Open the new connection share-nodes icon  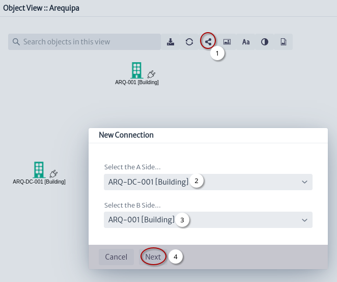(x=208, y=42)
